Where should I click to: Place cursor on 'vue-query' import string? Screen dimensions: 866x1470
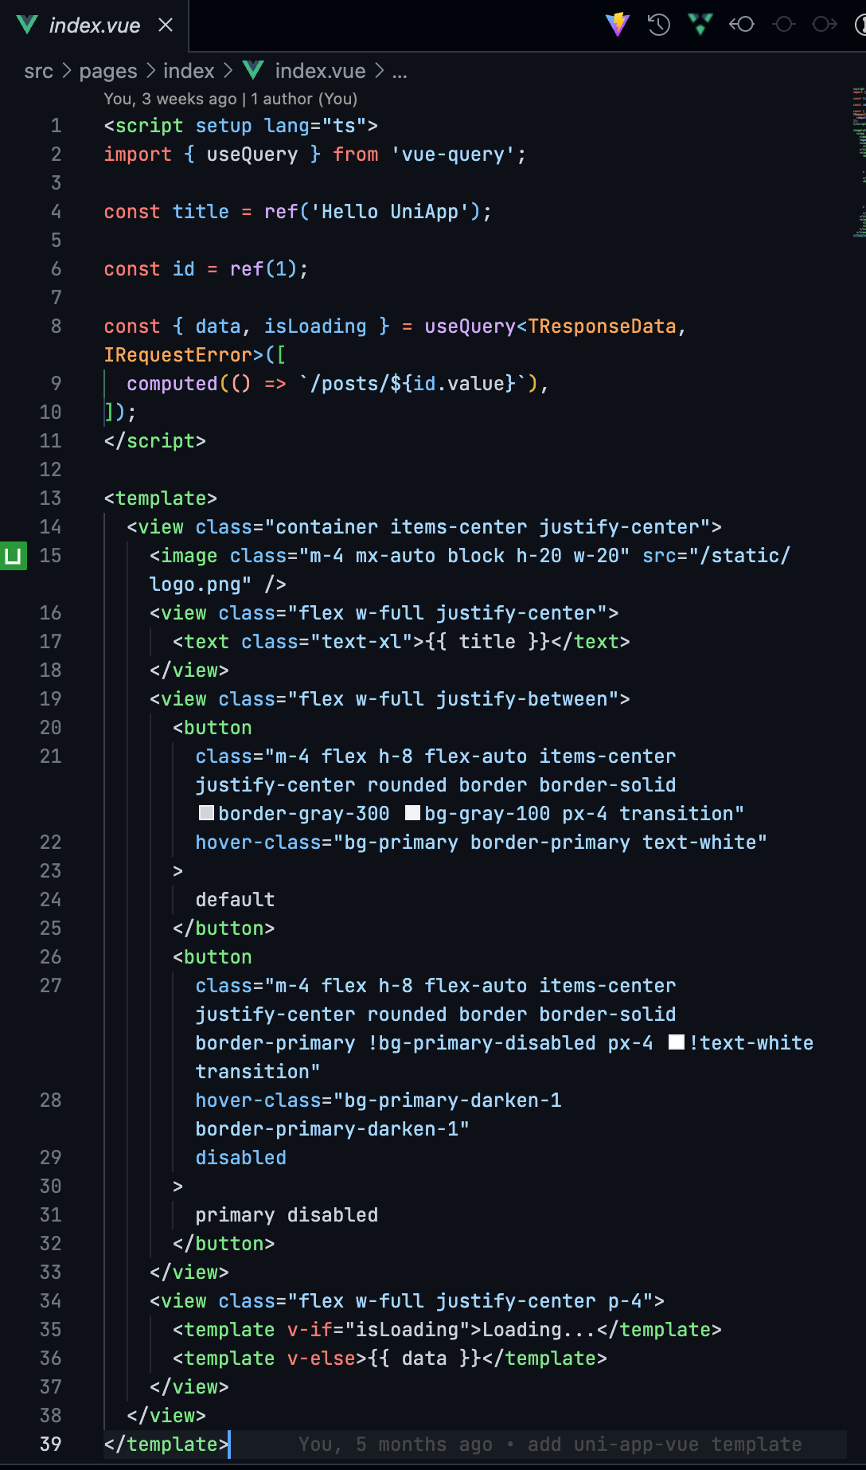click(x=453, y=154)
